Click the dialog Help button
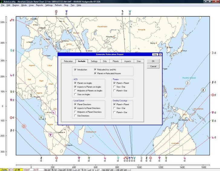Screen dimensions: 220x171 click(155, 54)
